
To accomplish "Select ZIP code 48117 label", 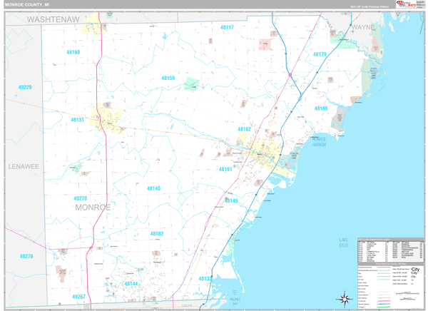I will point(227,27).
